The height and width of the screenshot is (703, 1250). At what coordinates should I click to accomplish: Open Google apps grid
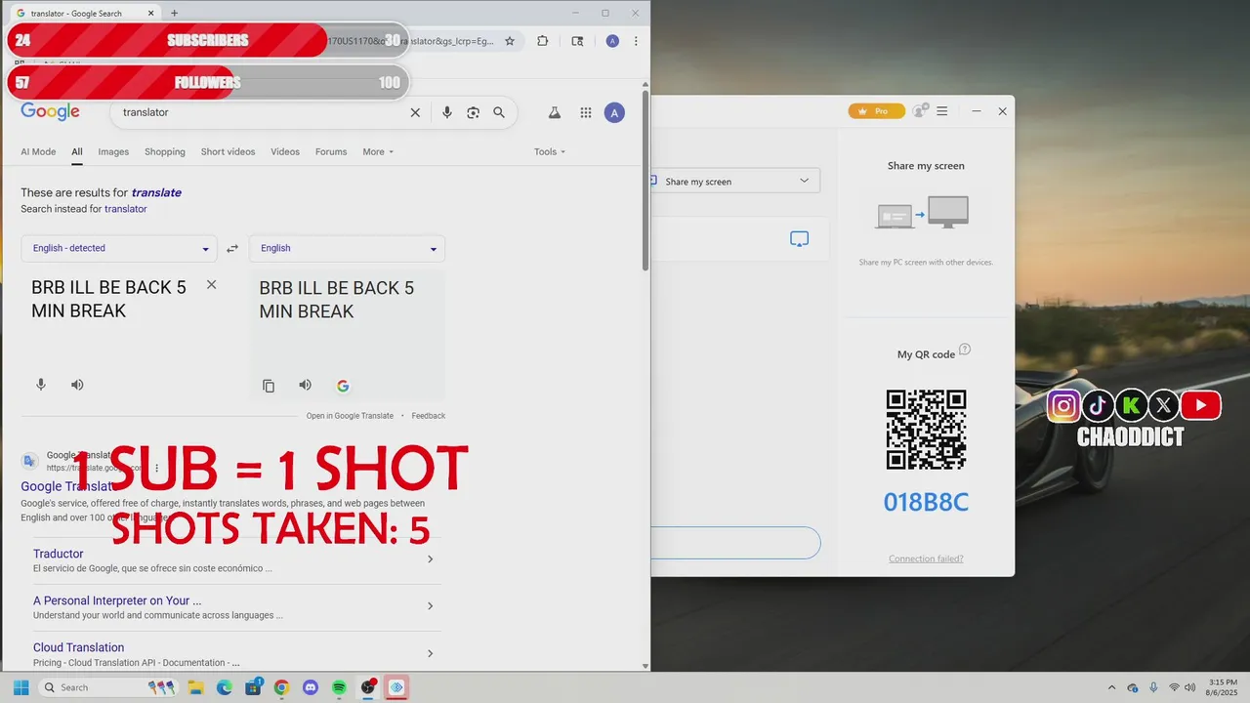(586, 112)
